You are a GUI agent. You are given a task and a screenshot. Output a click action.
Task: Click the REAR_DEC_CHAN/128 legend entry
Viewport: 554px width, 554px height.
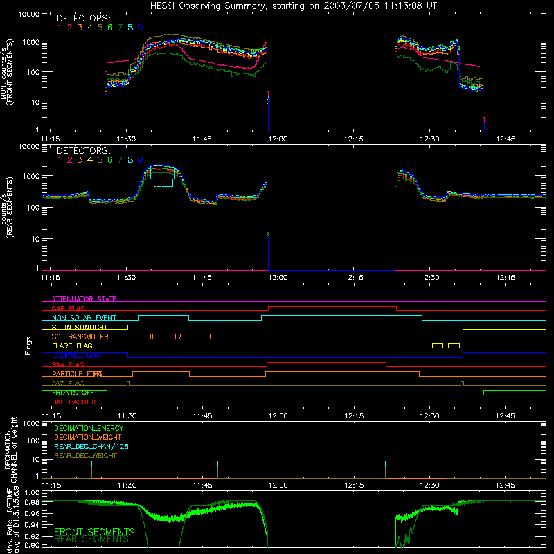(91, 447)
